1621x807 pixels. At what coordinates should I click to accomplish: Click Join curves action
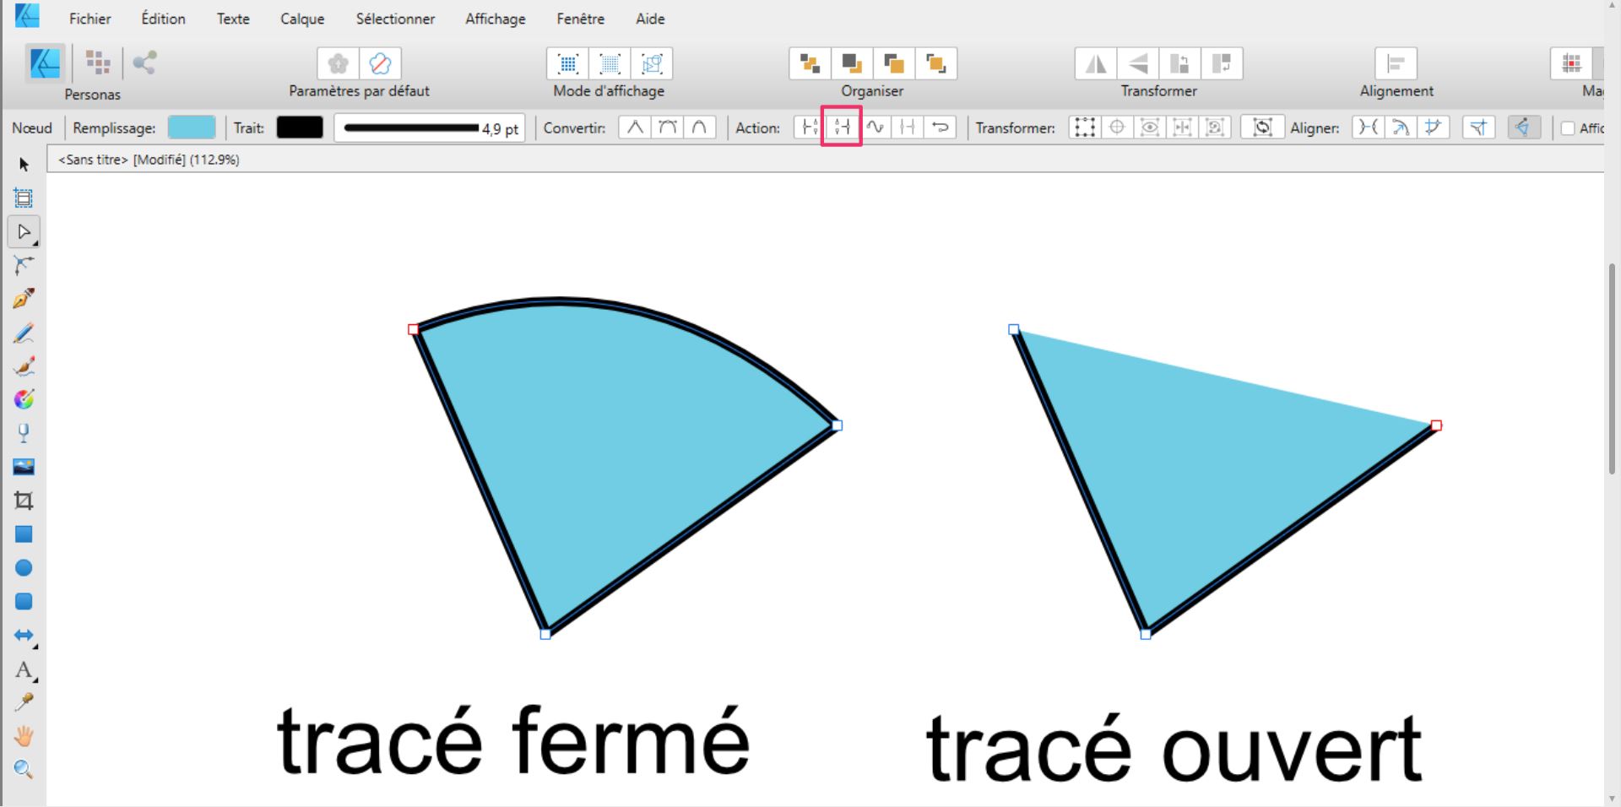pos(908,127)
